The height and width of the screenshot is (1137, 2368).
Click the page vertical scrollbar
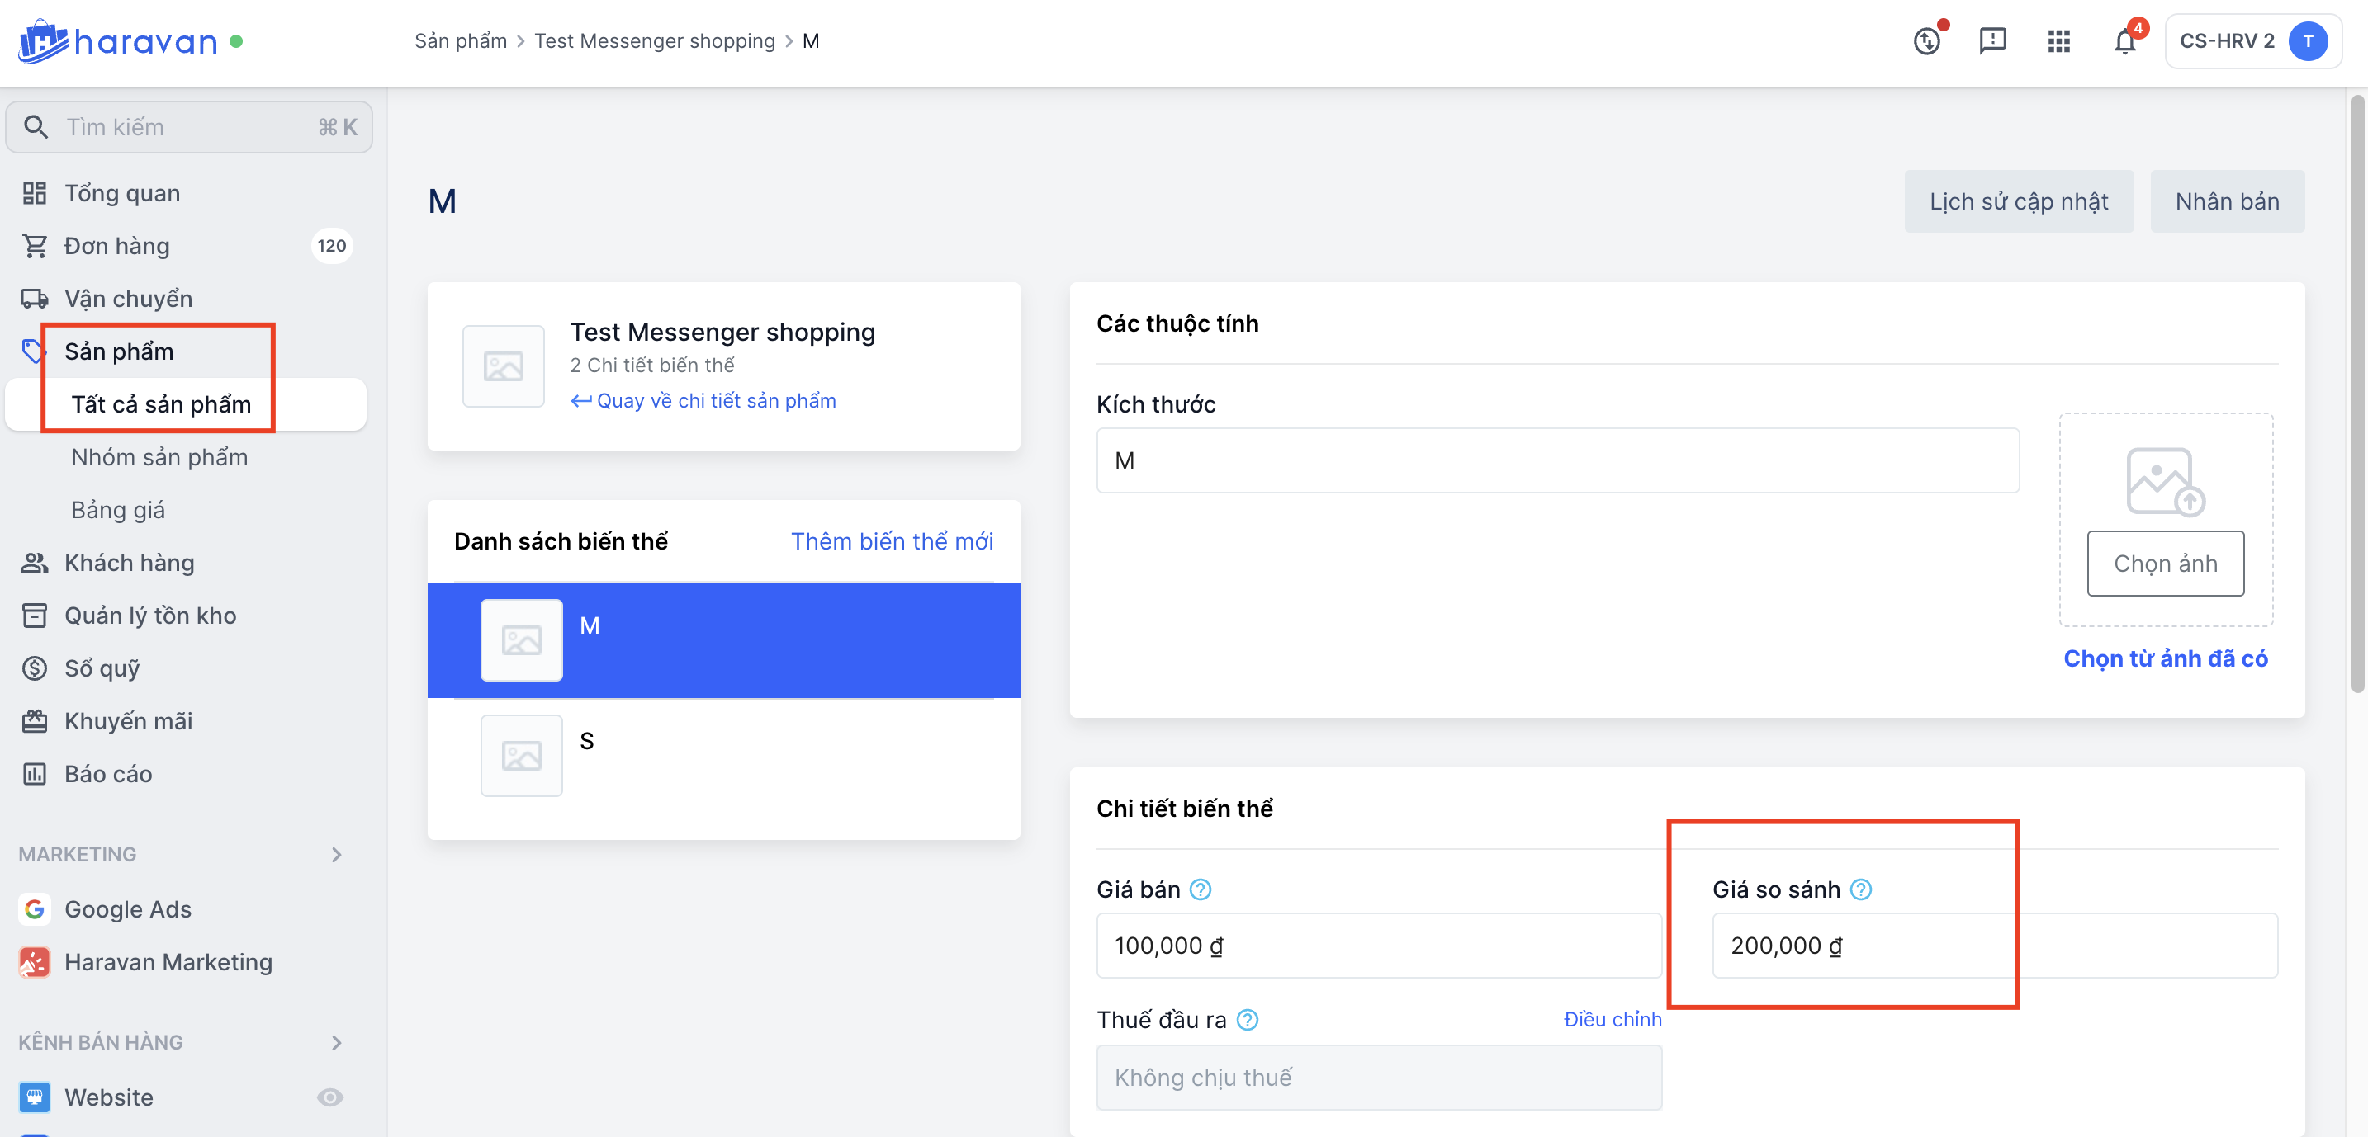pyautogui.click(x=2358, y=395)
